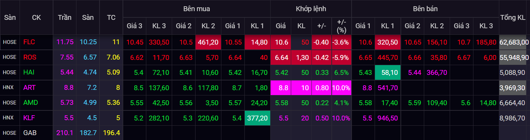Image resolution: width=530 pixels, height=140 pixels.
Task: Click the HAI ticker symbol
Action: (29, 72)
